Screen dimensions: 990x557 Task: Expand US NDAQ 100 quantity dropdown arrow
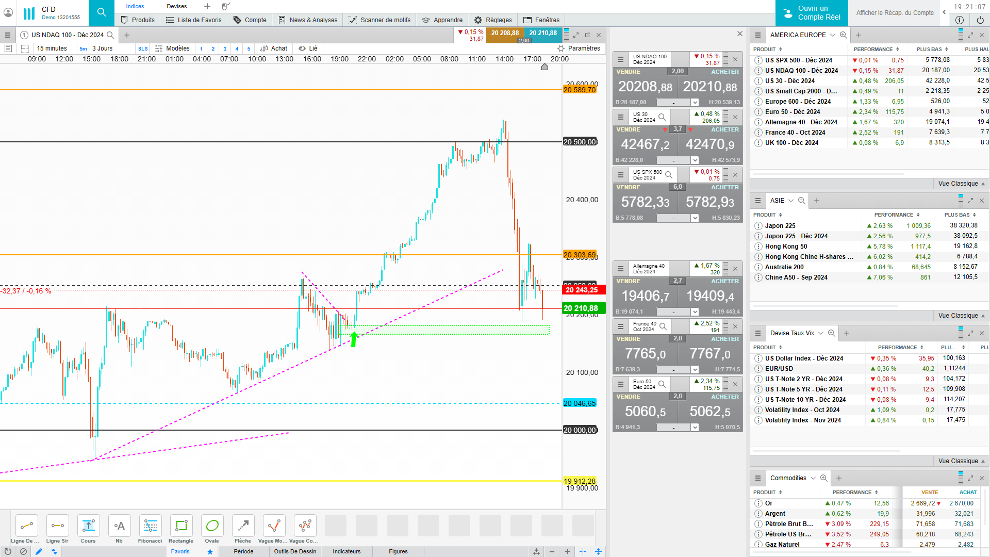point(695,103)
